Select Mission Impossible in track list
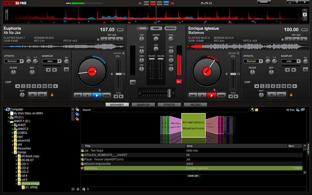Image resolution: width=312 pixels, height=195 pixels. (x=192, y=164)
